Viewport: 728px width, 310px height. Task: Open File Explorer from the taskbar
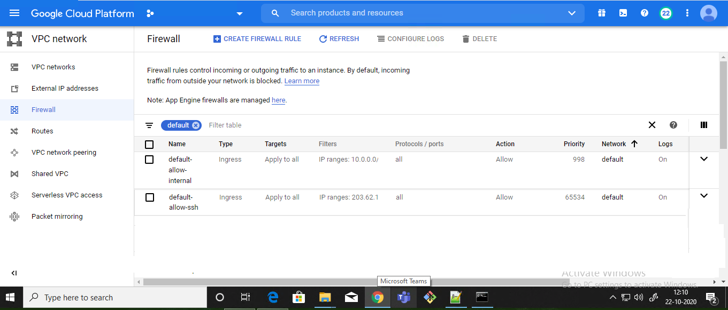tap(325, 298)
